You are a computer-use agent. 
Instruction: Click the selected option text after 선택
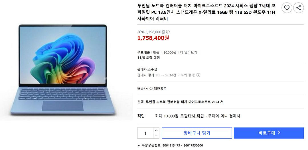point(185,102)
